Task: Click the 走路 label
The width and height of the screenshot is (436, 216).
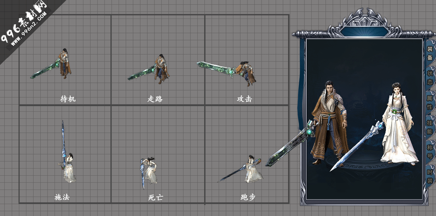Action: point(155,99)
